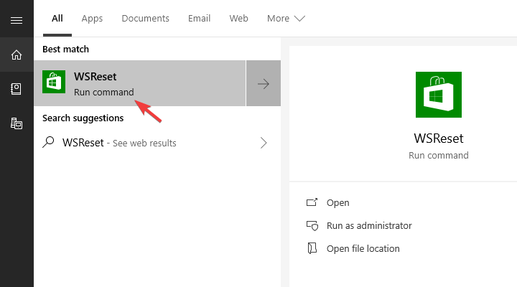Choose Open in the preview pane
517x287 pixels.
(x=338, y=202)
